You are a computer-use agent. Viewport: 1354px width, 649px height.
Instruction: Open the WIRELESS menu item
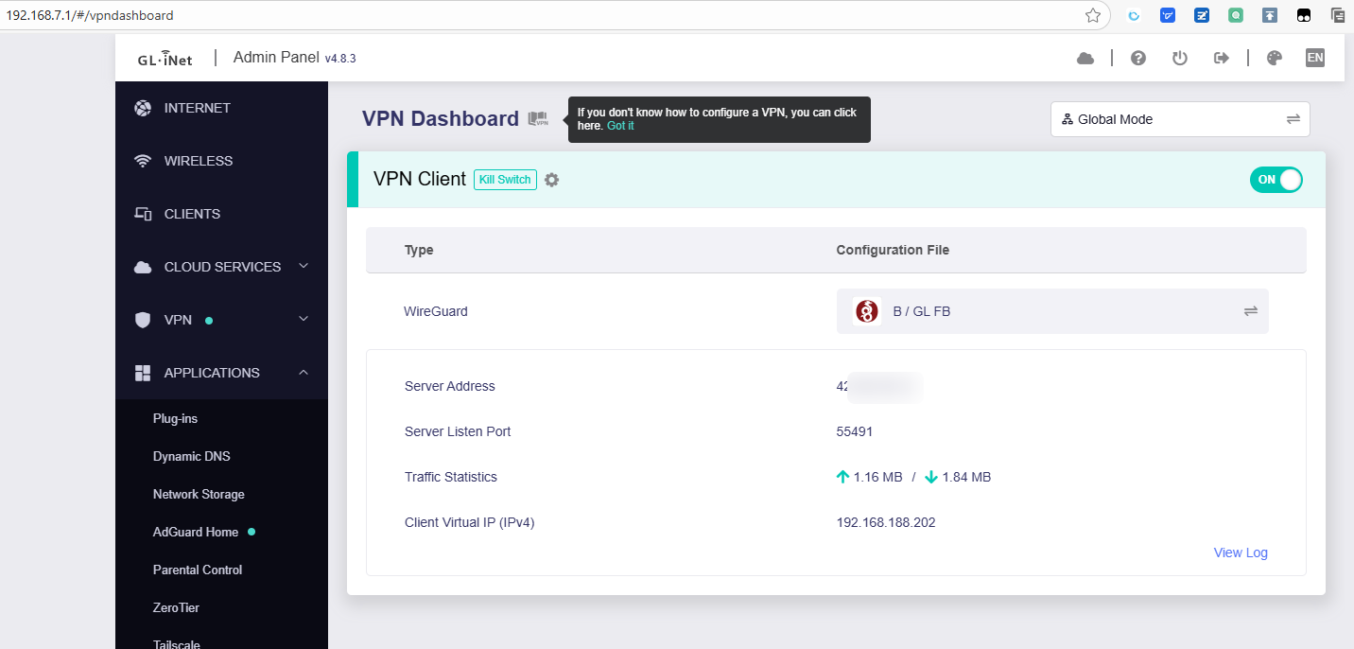[198, 161]
